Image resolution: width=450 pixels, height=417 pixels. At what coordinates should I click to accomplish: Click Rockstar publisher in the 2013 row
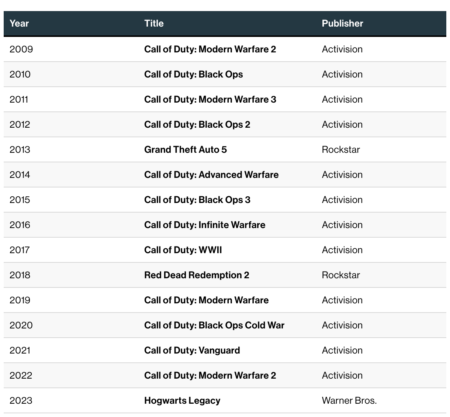tap(340, 149)
